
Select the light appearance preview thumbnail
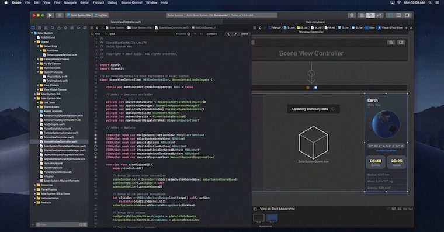259,219
